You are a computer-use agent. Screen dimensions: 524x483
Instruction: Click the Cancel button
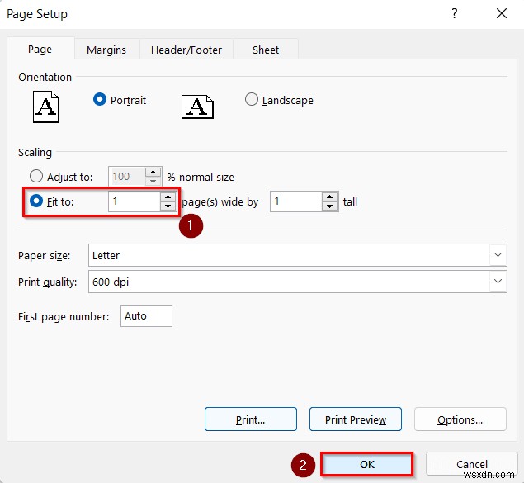472,464
